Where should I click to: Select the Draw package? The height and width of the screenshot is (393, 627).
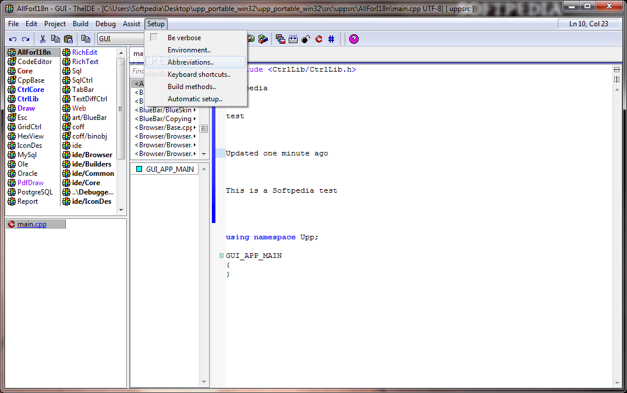point(26,108)
